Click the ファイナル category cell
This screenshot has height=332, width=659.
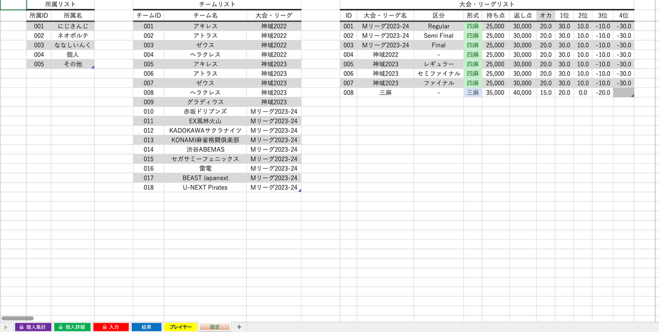(439, 83)
